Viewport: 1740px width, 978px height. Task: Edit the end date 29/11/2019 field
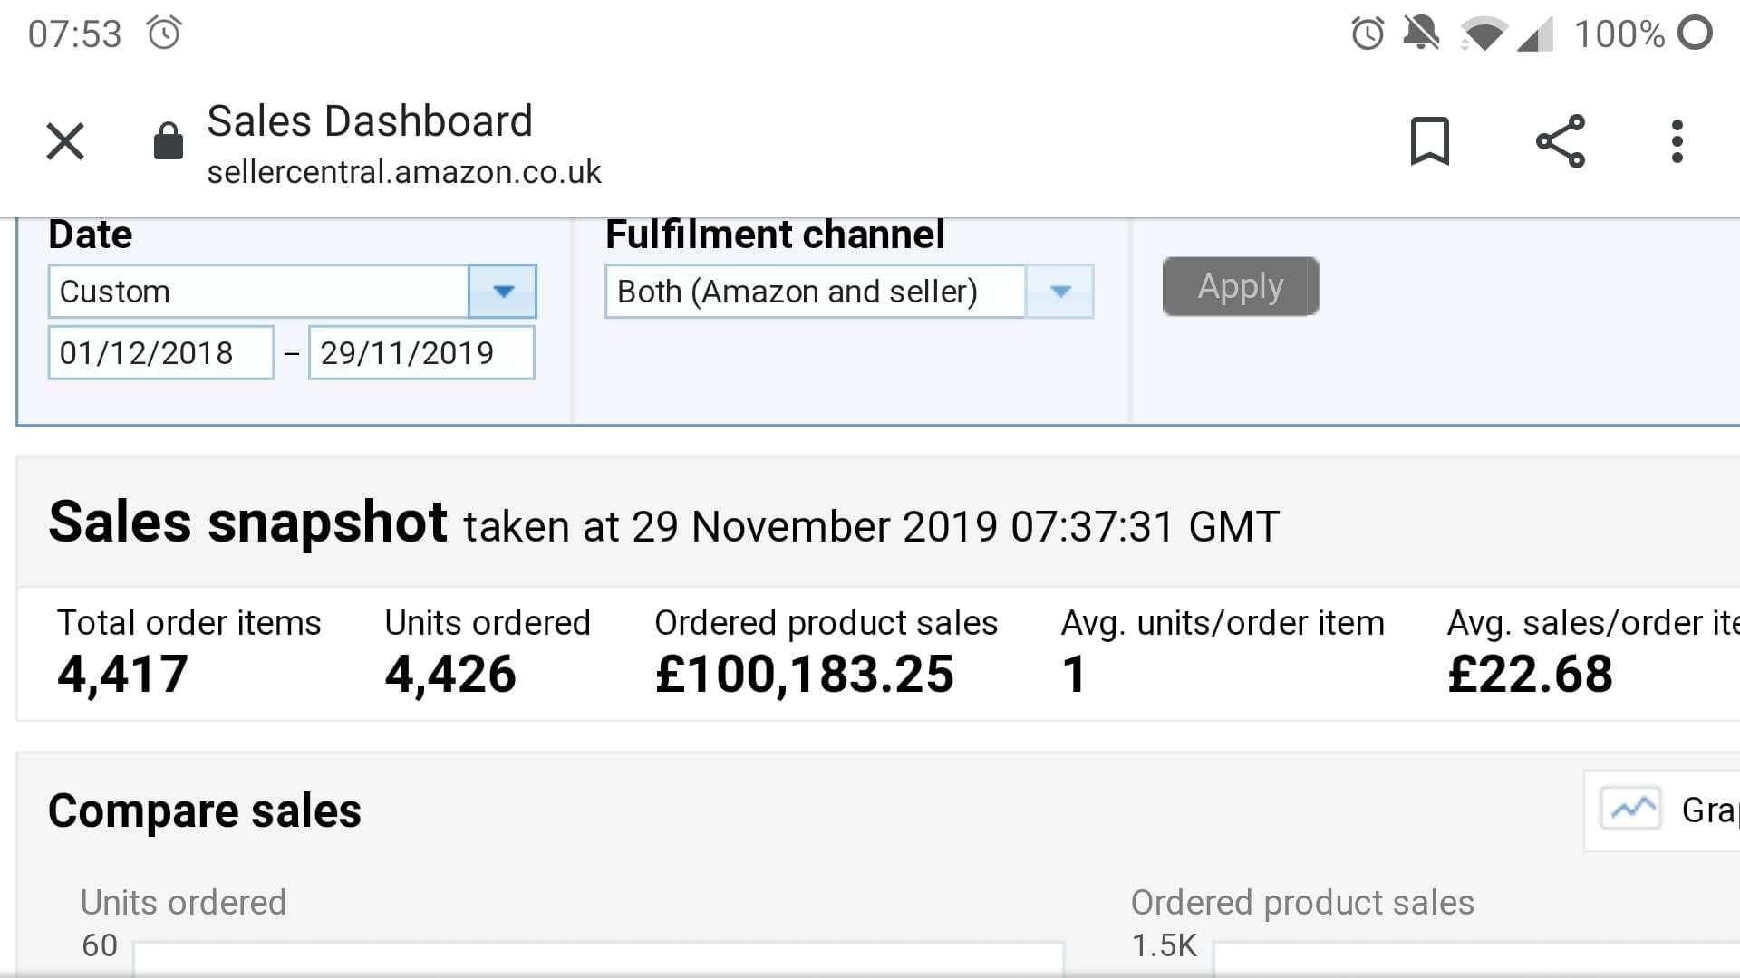(421, 353)
